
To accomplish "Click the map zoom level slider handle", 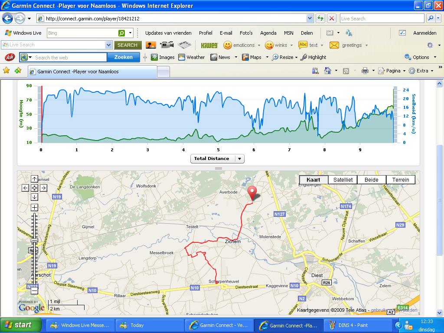I will tap(35, 240).
